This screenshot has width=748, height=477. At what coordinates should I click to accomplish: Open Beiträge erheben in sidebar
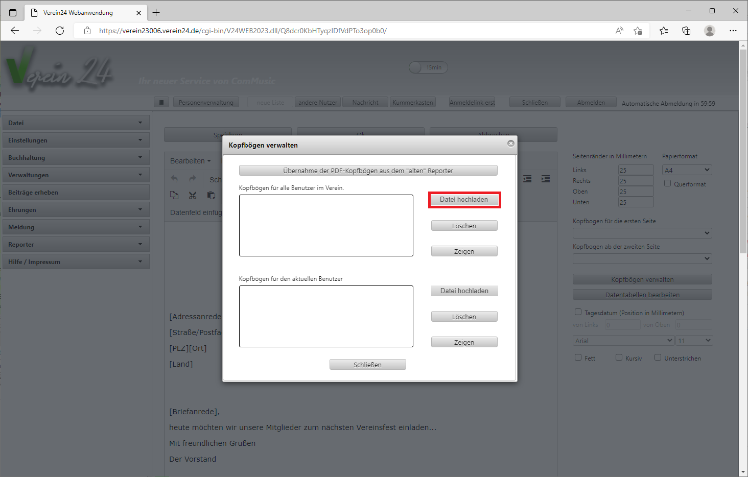click(76, 192)
